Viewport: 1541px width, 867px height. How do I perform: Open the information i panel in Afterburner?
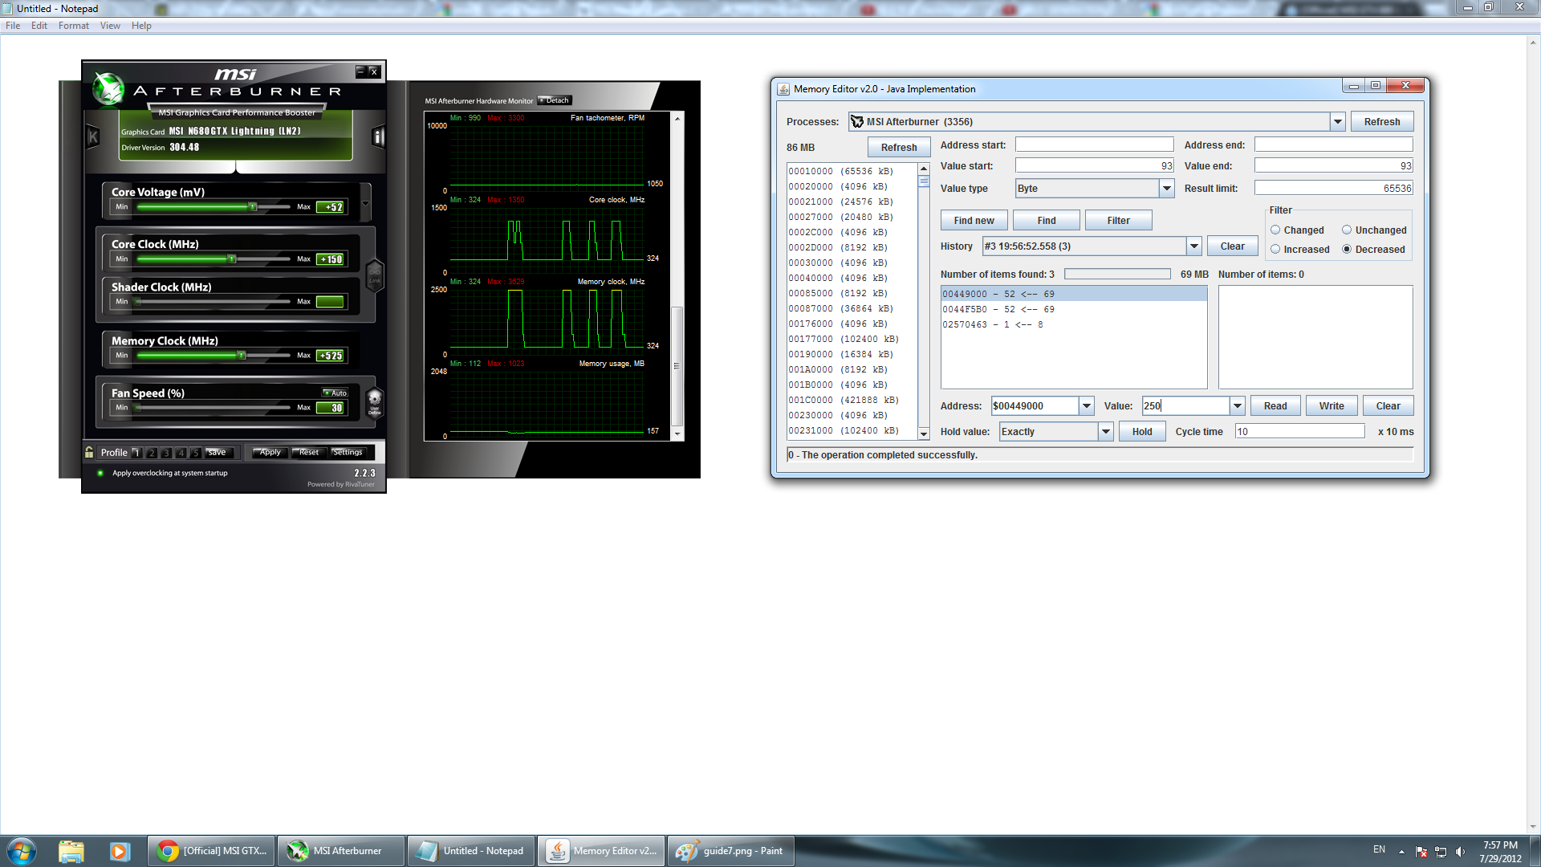click(x=378, y=136)
